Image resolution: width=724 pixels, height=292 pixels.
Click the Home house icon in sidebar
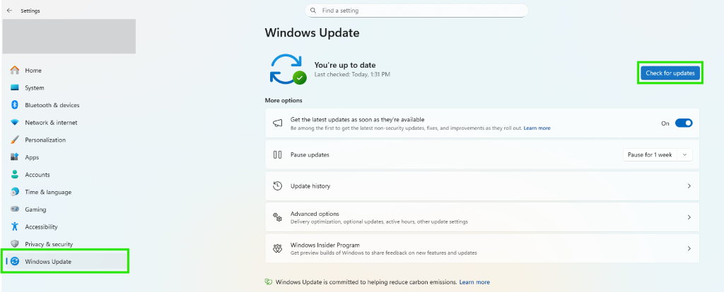(x=15, y=70)
